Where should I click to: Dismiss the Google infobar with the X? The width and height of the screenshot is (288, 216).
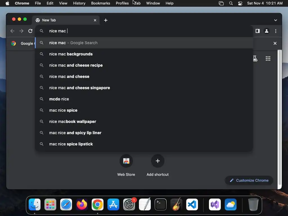pyautogui.click(x=275, y=43)
